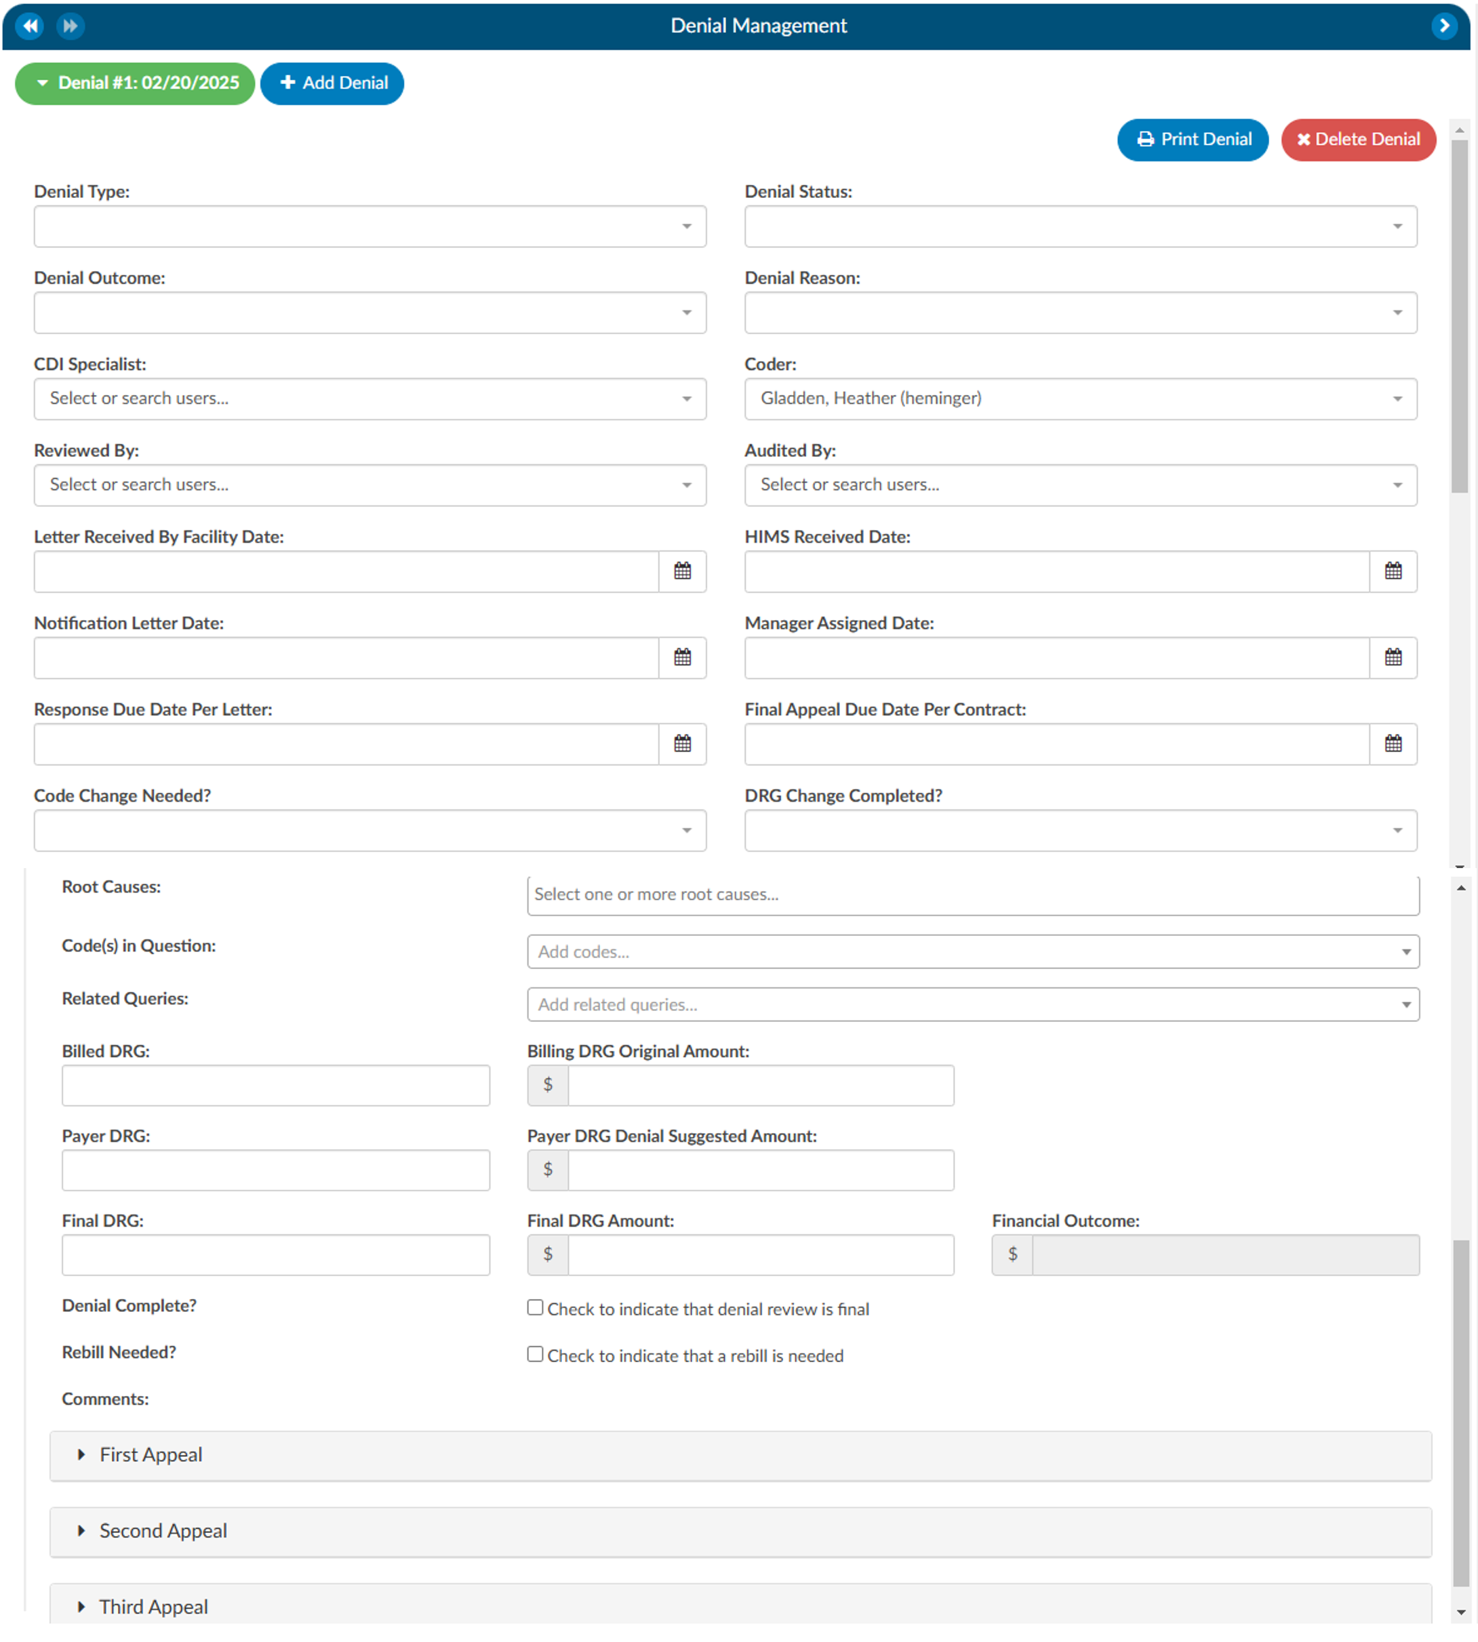Open calendar for Letter Received By Facility Date

point(682,571)
